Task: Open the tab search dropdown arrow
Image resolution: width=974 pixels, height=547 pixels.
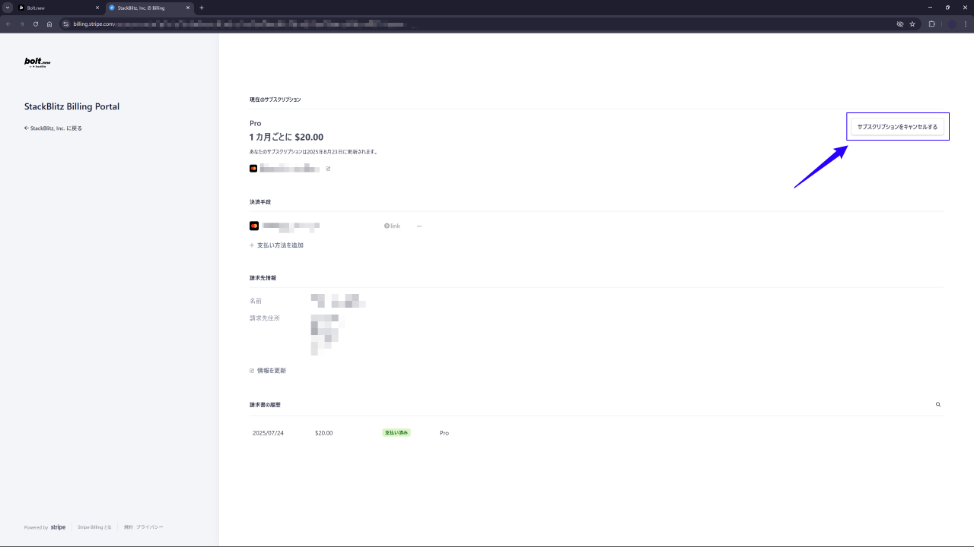Action: (x=8, y=8)
